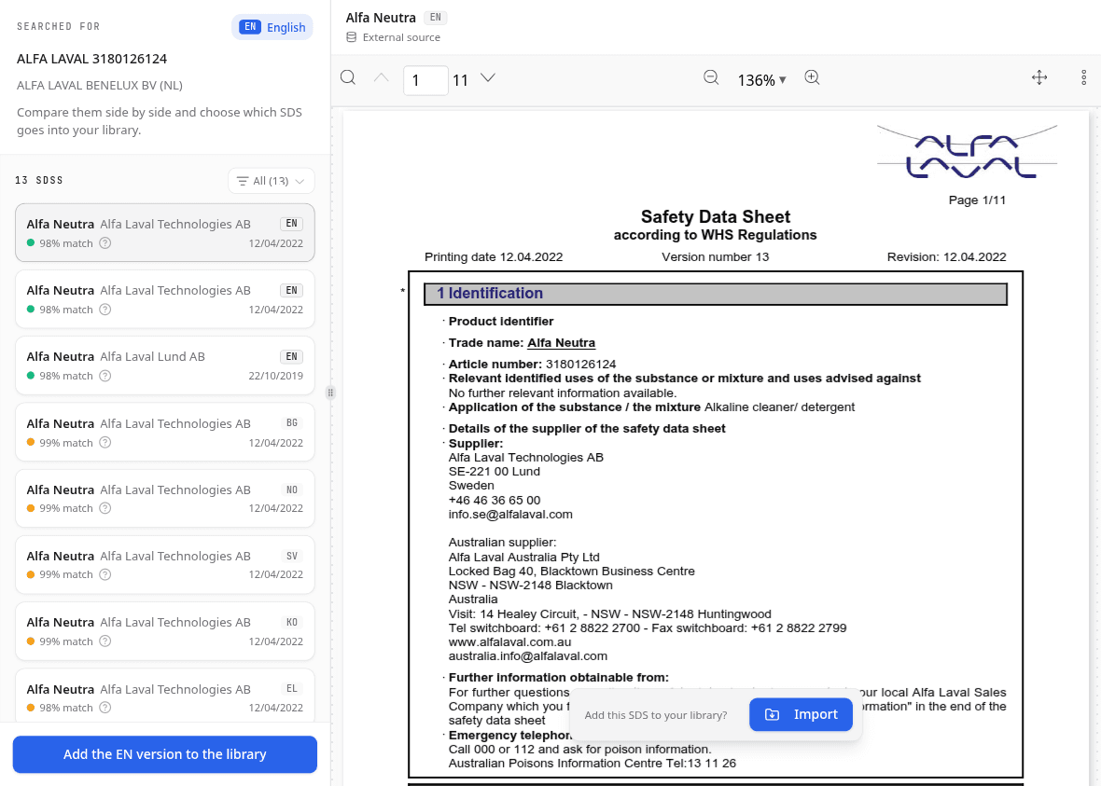Image resolution: width=1101 pixels, height=786 pixels.
Task: Show match help for Alfa Laval Lund AB card
Action: [x=105, y=376]
